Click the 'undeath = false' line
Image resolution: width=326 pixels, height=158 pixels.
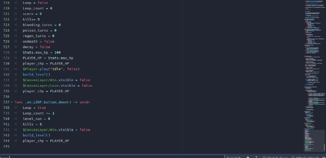click(38, 41)
